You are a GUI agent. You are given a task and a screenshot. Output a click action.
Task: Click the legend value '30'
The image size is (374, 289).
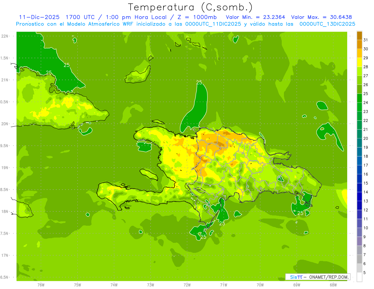tap(366, 49)
